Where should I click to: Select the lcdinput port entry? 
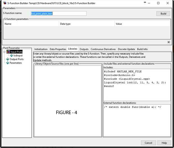coord(18,55)
